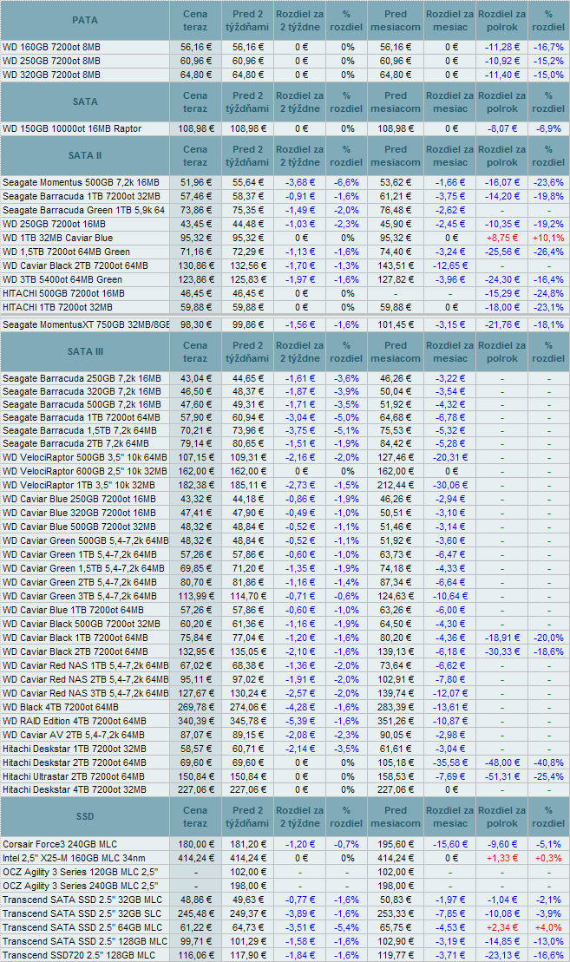Select WD VelociRaptor 500GB 3,5" 10k name

pos(85,458)
